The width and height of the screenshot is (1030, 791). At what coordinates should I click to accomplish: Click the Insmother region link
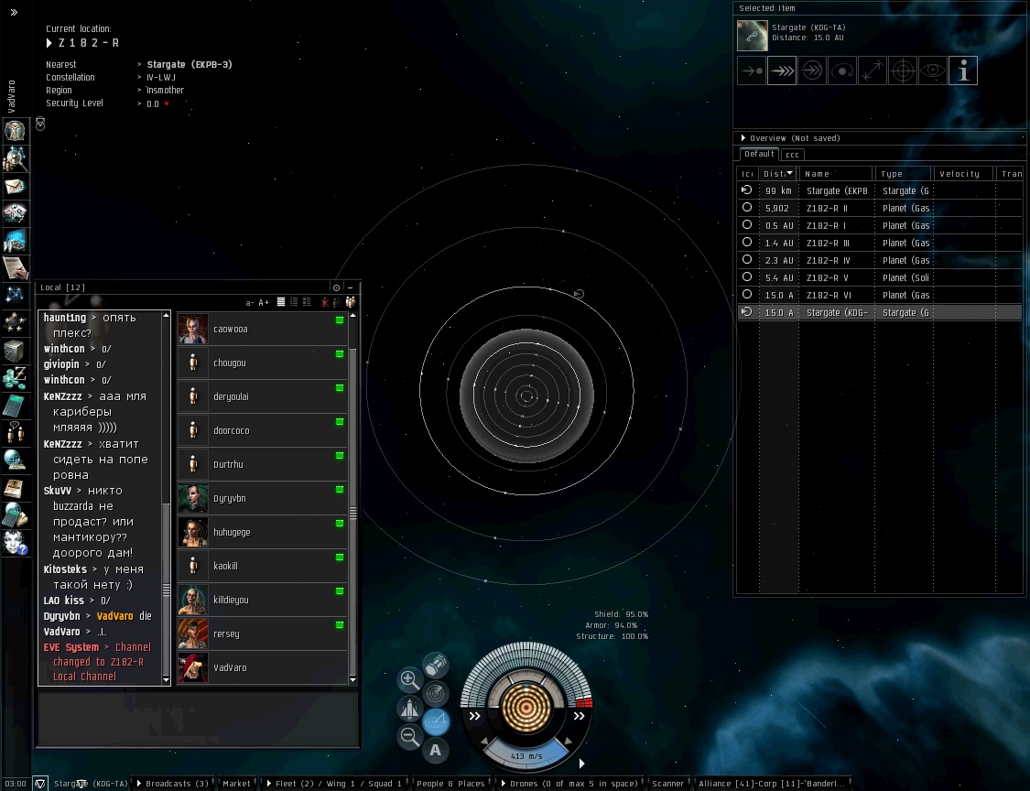click(x=165, y=90)
